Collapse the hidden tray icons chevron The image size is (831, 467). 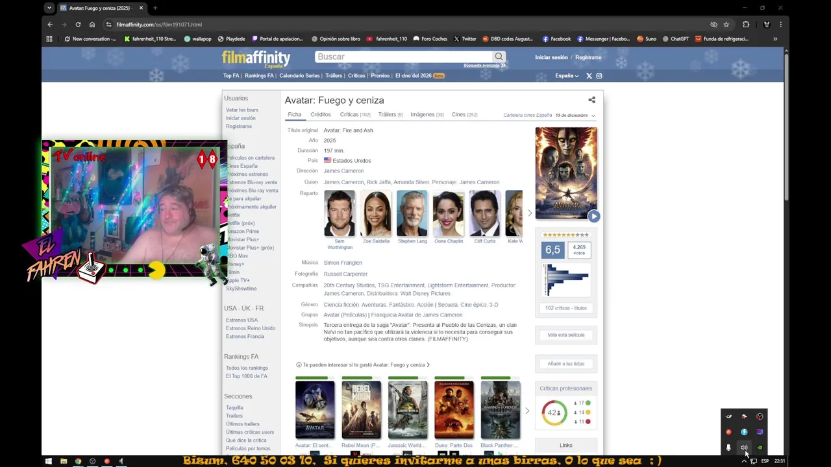click(x=744, y=461)
